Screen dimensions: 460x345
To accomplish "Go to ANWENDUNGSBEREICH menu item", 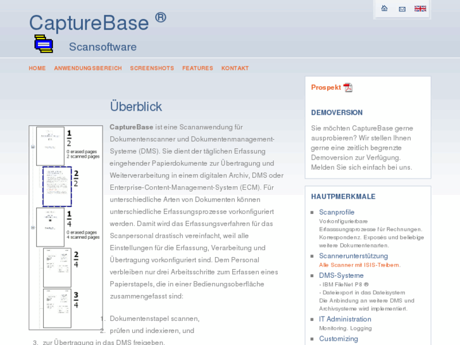I will (88, 68).
